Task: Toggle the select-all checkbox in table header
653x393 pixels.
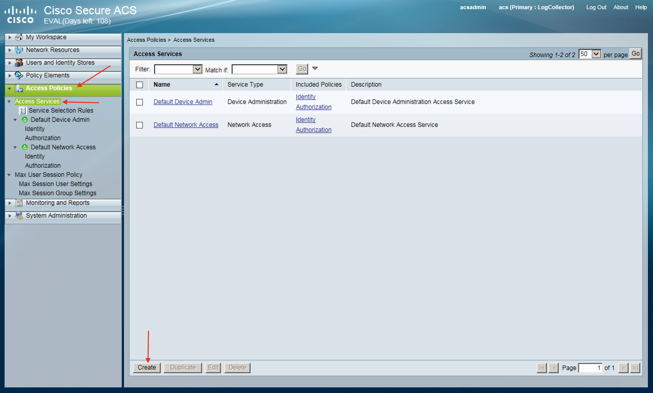Action: pos(139,85)
